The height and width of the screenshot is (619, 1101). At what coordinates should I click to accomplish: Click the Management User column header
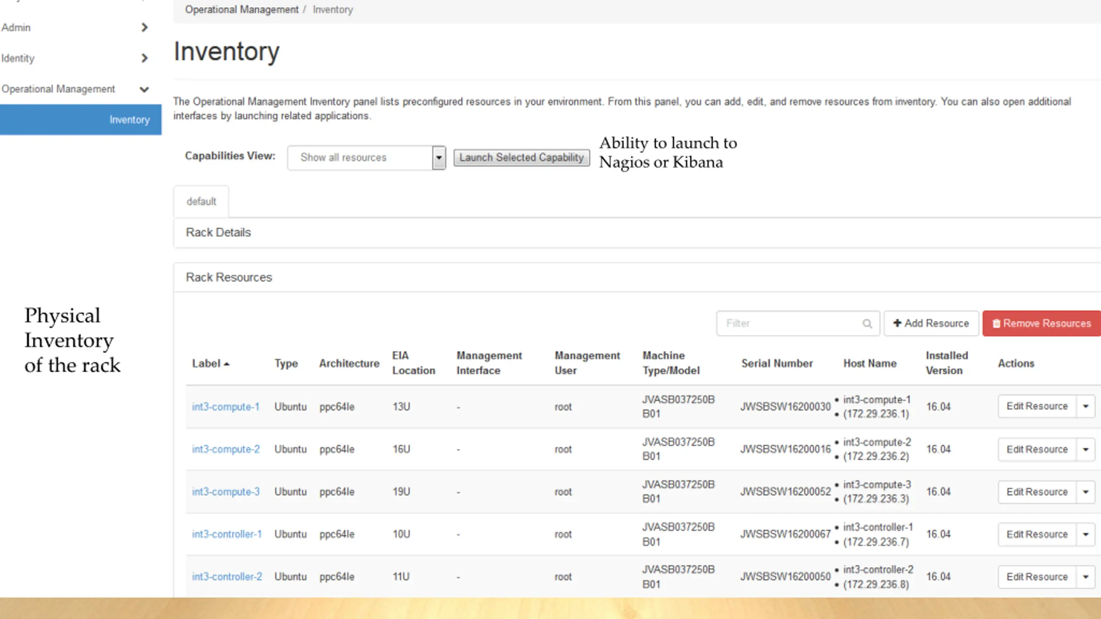pos(587,363)
